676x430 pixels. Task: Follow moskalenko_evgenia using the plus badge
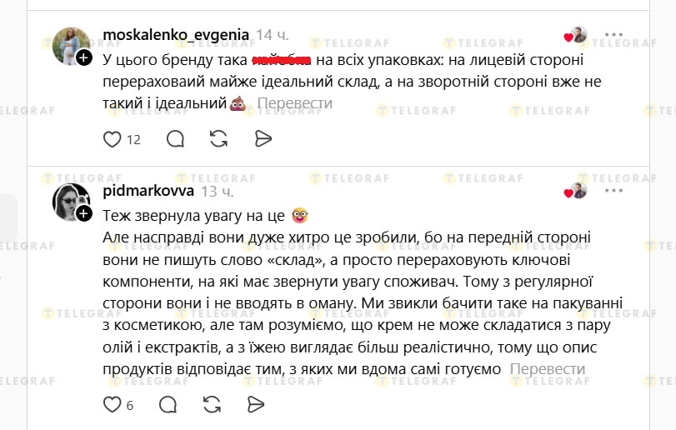point(84,57)
